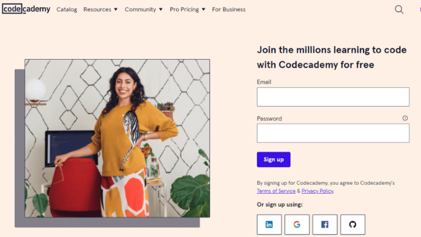Focus the Password input field

click(333, 133)
